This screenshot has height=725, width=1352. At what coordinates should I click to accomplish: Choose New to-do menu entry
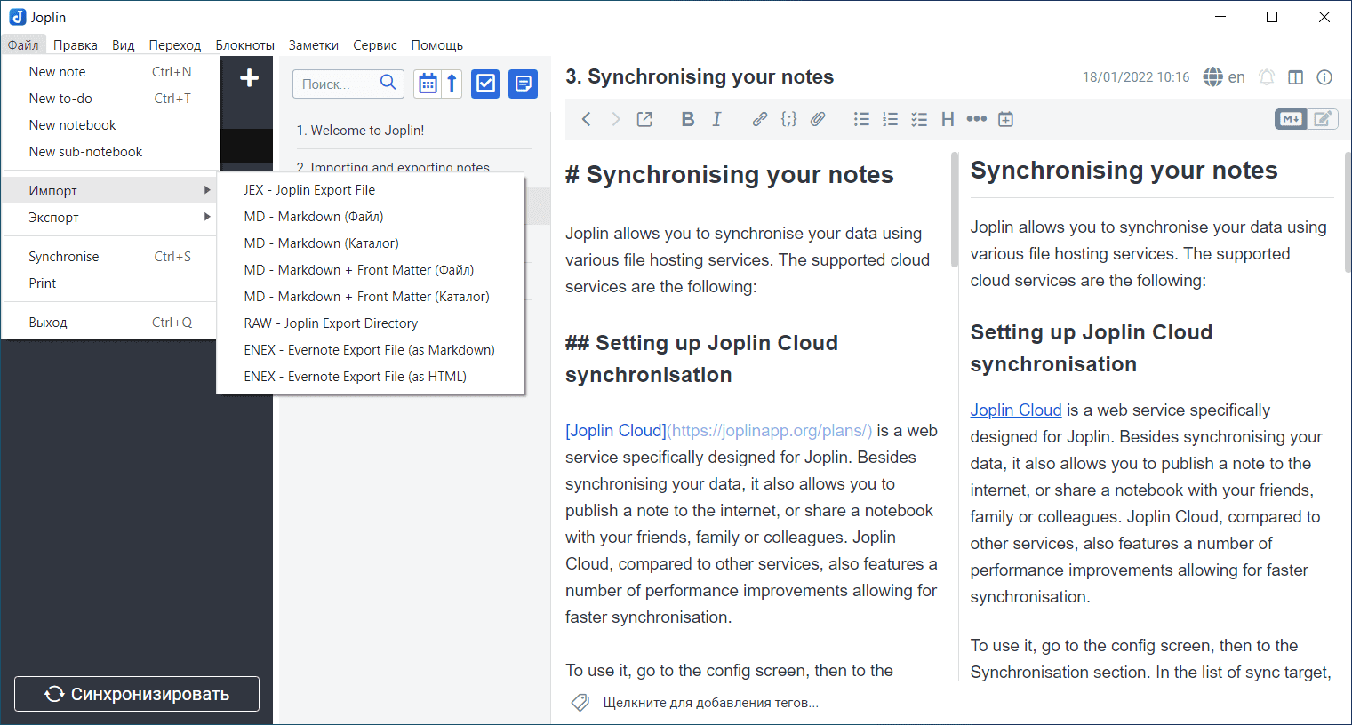point(110,99)
